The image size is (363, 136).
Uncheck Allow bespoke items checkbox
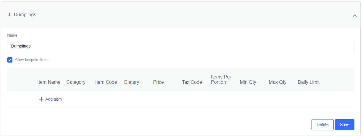pos(10,60)
